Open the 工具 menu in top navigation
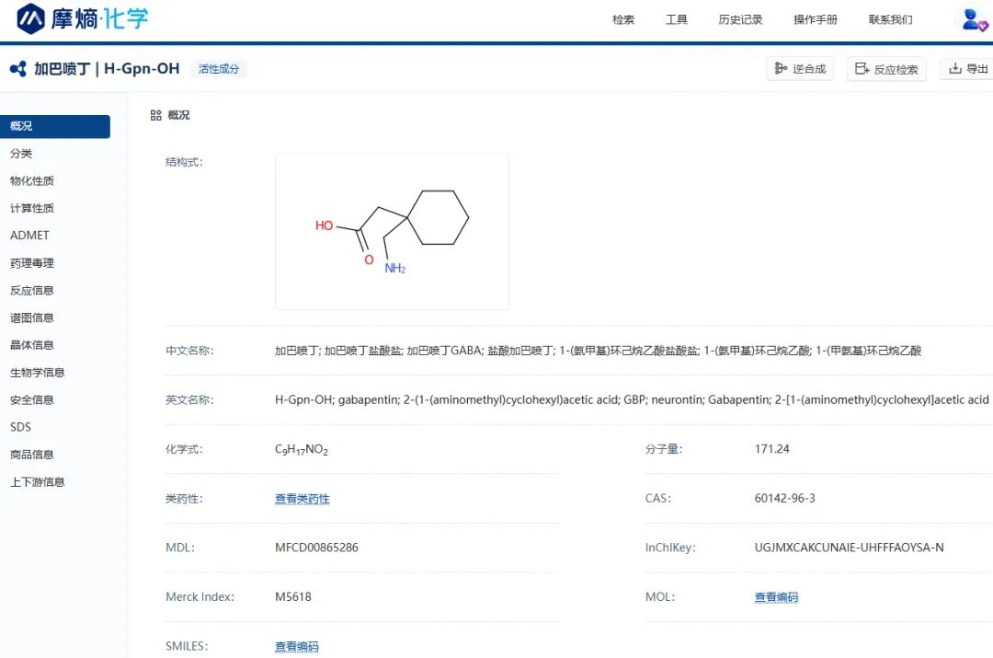This screenshot has width=993, height=658. pyautogui.click(x=677, y=19)
